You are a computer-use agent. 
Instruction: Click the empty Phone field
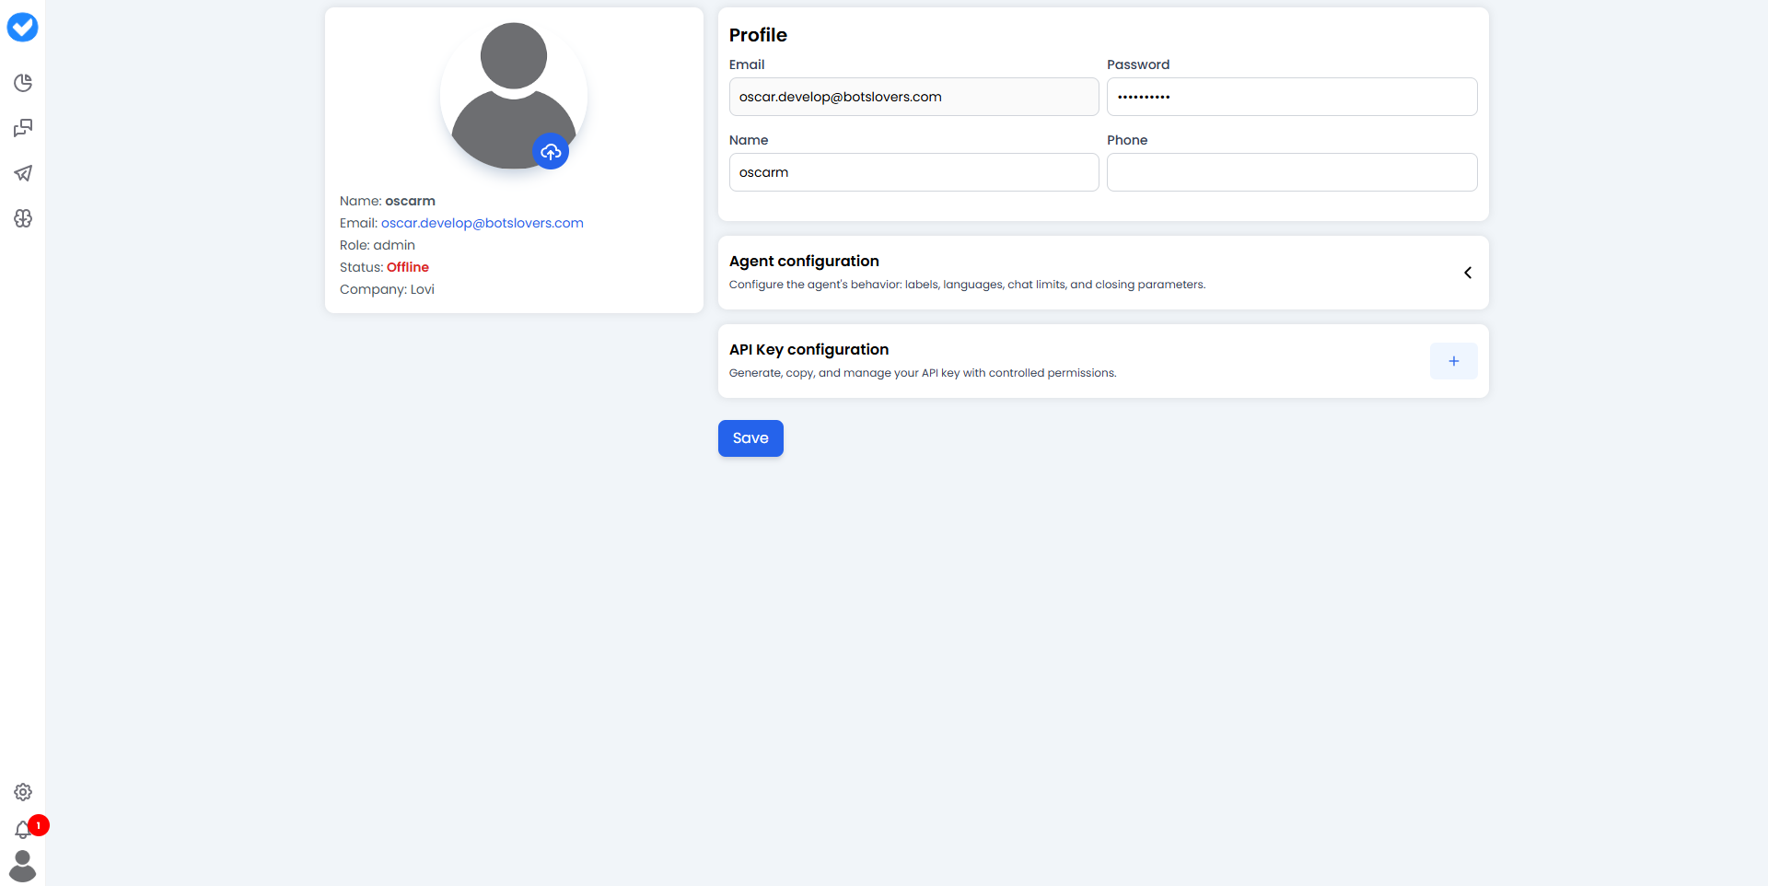point(1292,171)
